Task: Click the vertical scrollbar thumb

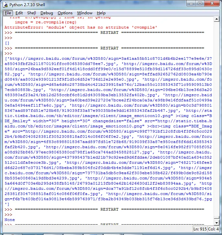Action: tap(216, 218)
